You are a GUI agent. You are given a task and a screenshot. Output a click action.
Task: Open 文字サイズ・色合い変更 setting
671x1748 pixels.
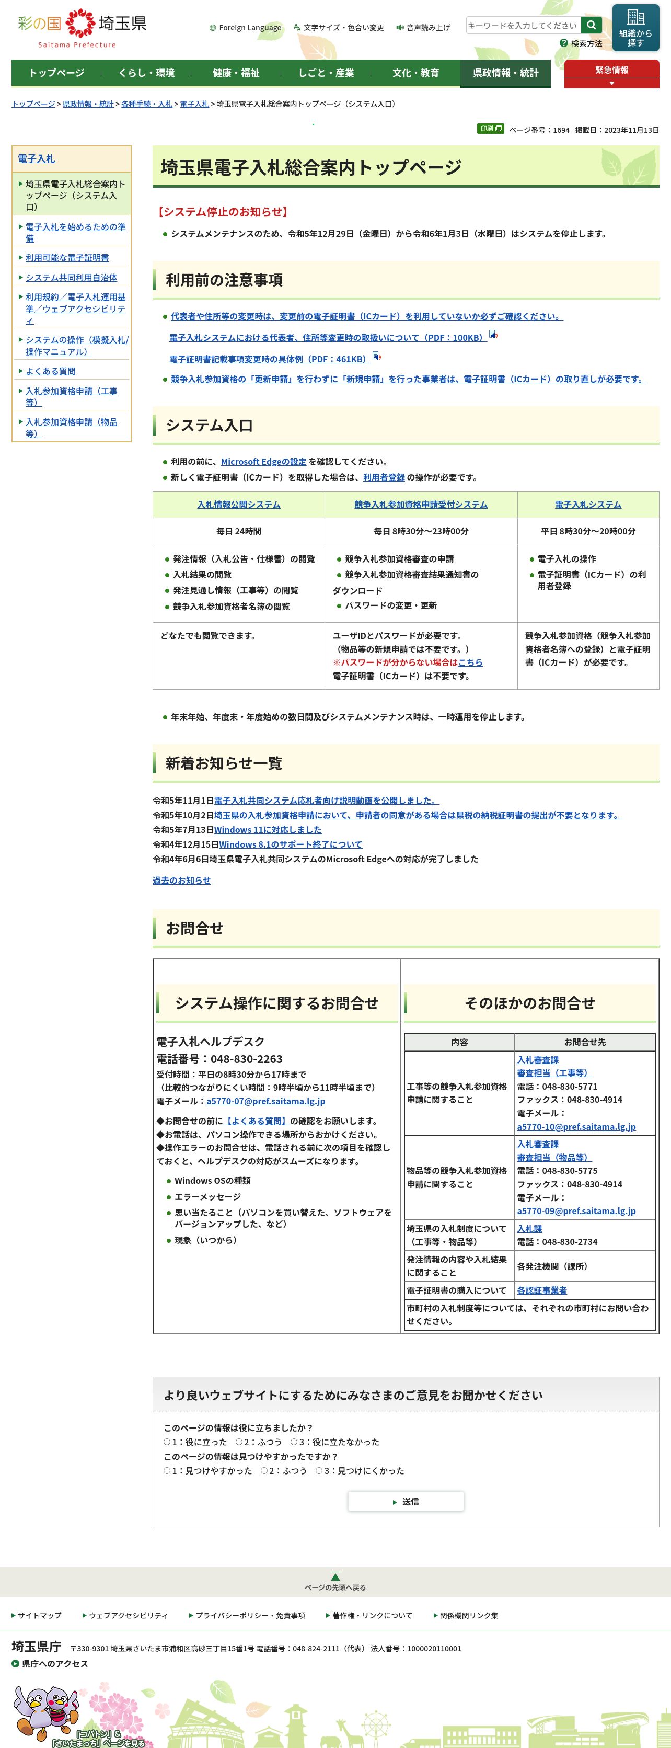[x=339, y=28]
